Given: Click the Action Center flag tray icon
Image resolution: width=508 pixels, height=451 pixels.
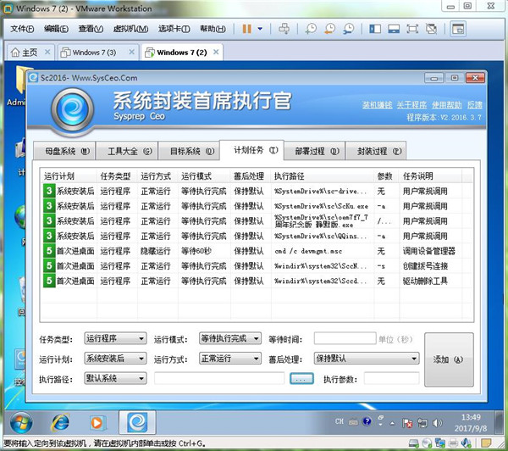Looking at the screenshot, I should click(407, 423).
